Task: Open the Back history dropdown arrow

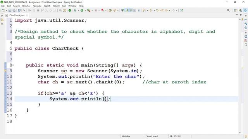Action: [170, 10]
